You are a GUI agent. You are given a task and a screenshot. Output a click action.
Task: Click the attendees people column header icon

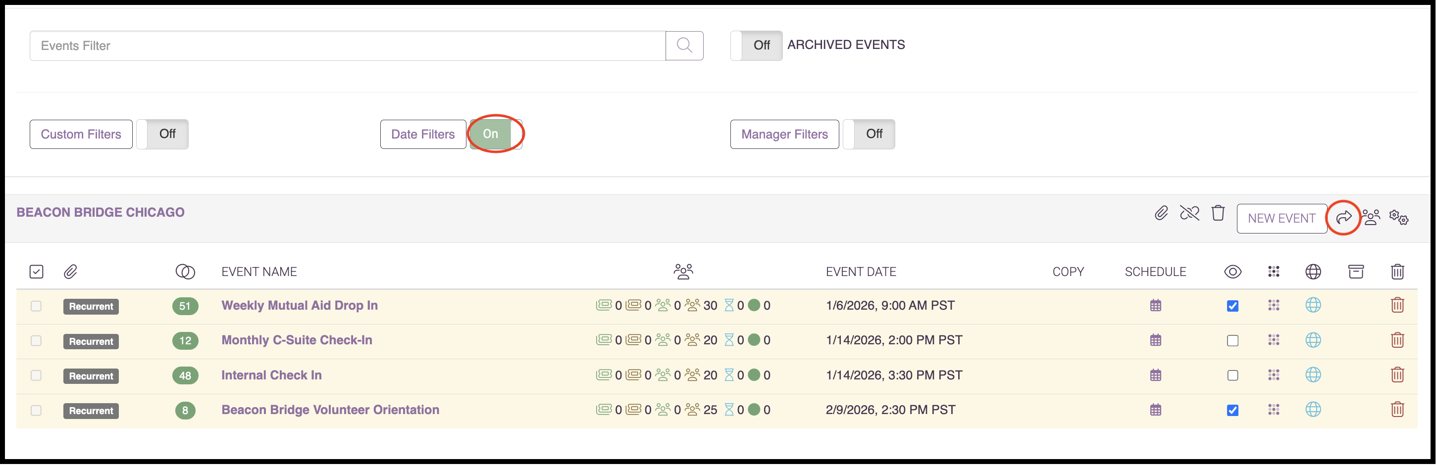[683, 272]
